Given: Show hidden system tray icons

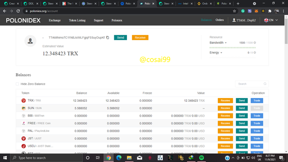Looking at the screenshot, I should [x=233, y=158].
